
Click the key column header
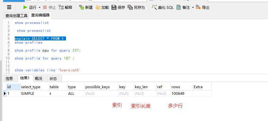pos(126,87)
